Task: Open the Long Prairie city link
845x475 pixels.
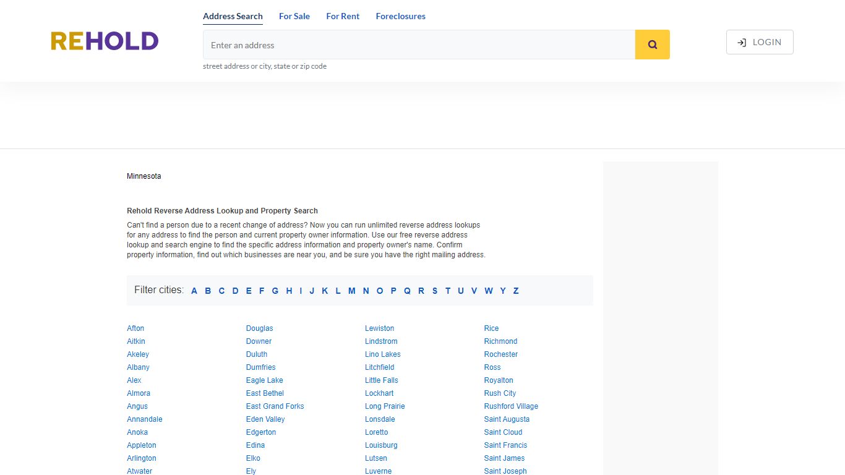Action: (385, 406)
